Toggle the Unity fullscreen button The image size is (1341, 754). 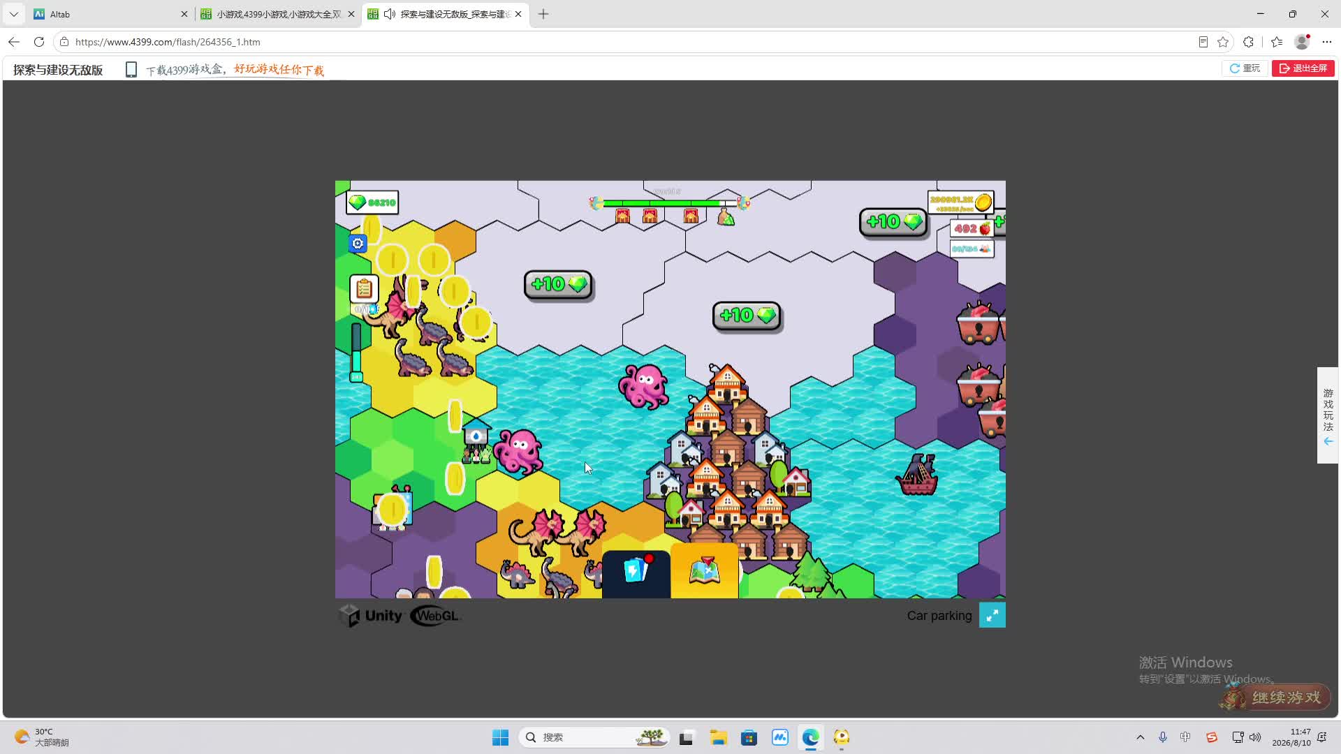tap(992, 615)
